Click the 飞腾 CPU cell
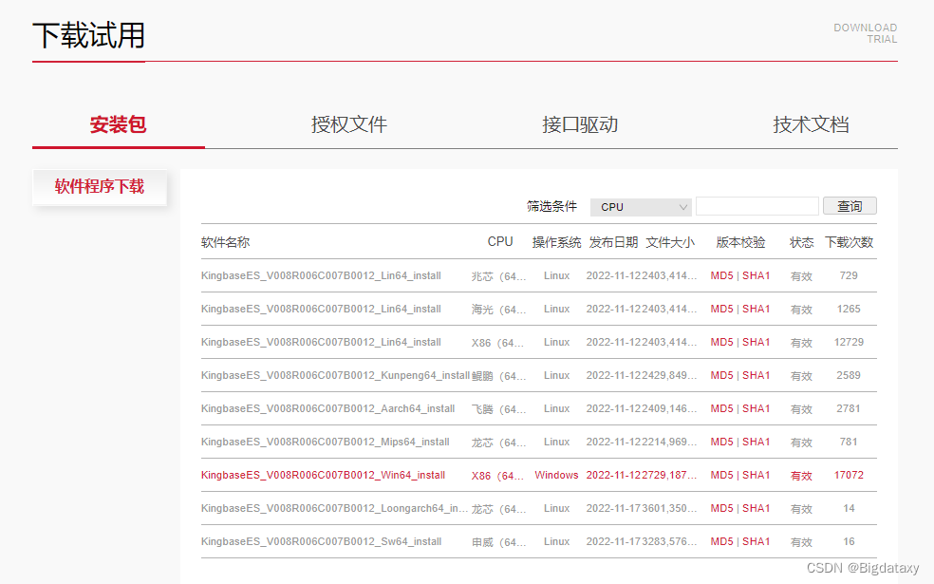Viewport: 934px width, 584px height. 498,409
